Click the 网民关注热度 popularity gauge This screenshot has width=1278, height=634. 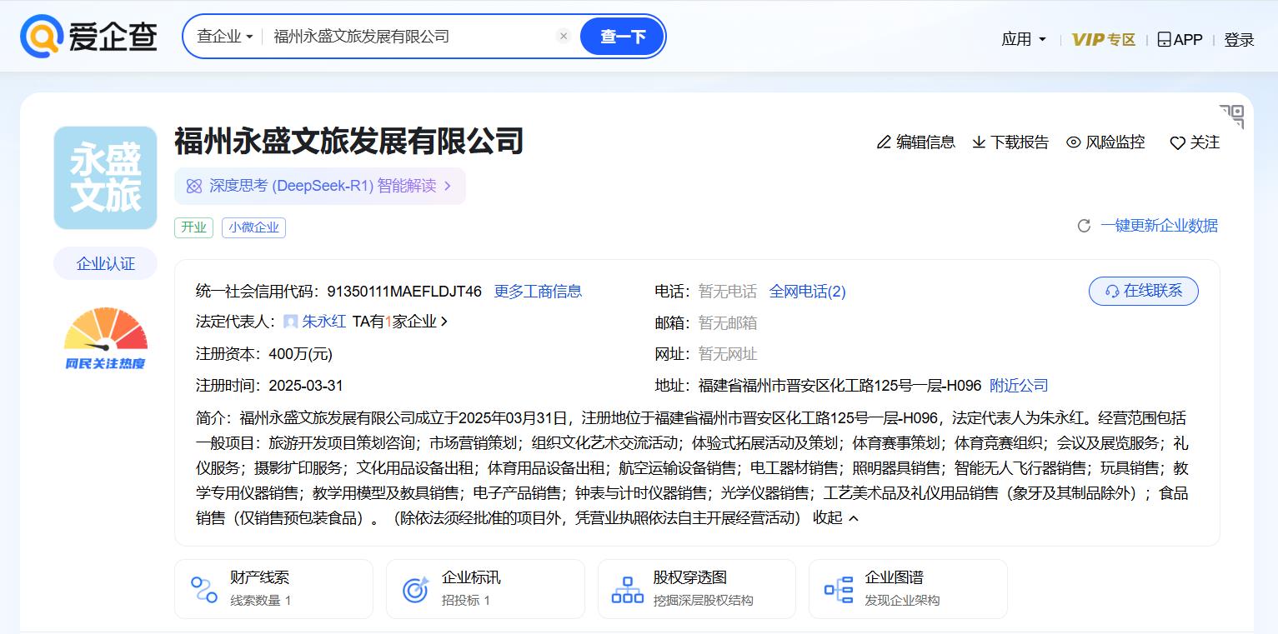pyautogui.click(x=106, y=338)
